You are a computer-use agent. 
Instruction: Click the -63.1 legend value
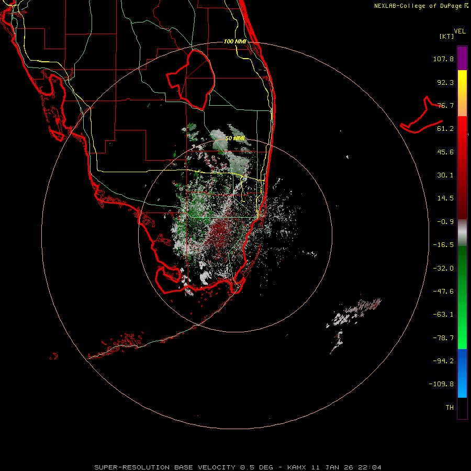[443, 315]
